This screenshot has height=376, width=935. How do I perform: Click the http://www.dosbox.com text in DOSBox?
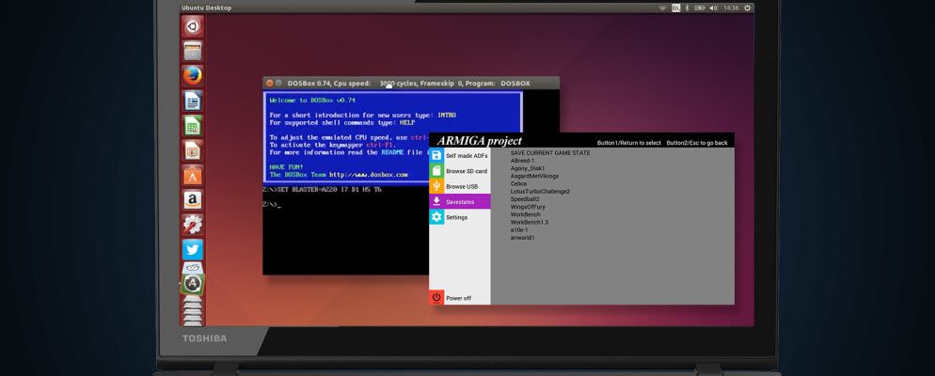[x=369, y=175]
